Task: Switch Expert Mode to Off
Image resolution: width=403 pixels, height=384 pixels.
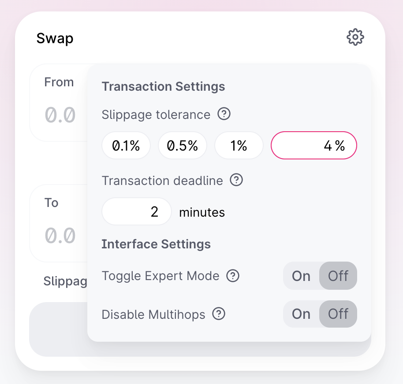Action: 338,276
